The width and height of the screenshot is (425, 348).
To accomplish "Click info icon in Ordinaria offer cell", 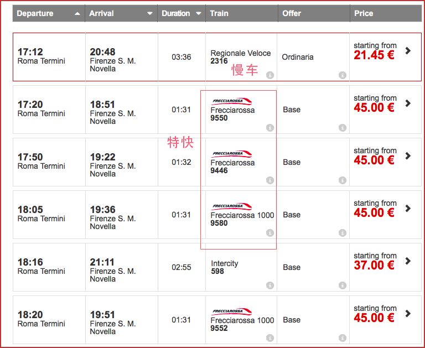I will [343, 75].
